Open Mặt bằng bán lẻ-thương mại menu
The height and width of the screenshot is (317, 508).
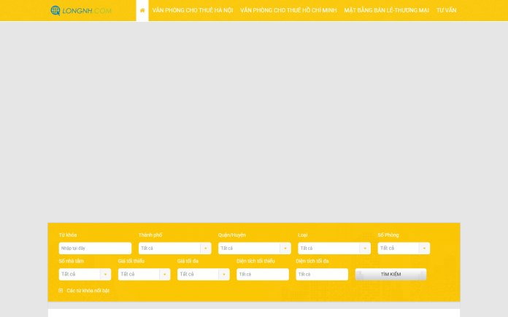click(x=386, y=10)
